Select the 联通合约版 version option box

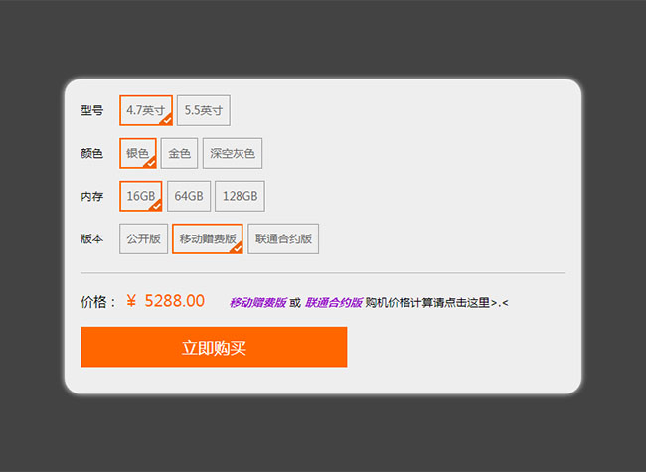pos(283,238)
